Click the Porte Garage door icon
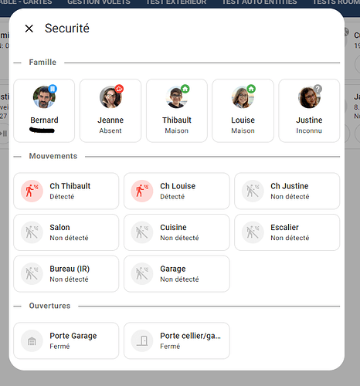The image size is (360, 386). [x=32, y=341]
